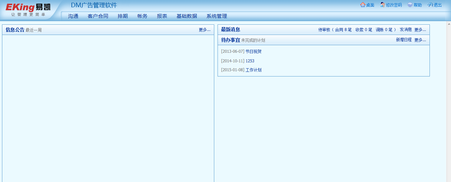The width and height of the screenshot is (451, 182).
Task: Open the 基础数据 menu
Action: (187, 16)
